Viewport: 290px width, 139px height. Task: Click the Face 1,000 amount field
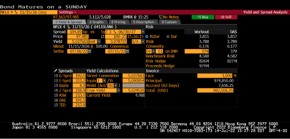tap(215, 76)
